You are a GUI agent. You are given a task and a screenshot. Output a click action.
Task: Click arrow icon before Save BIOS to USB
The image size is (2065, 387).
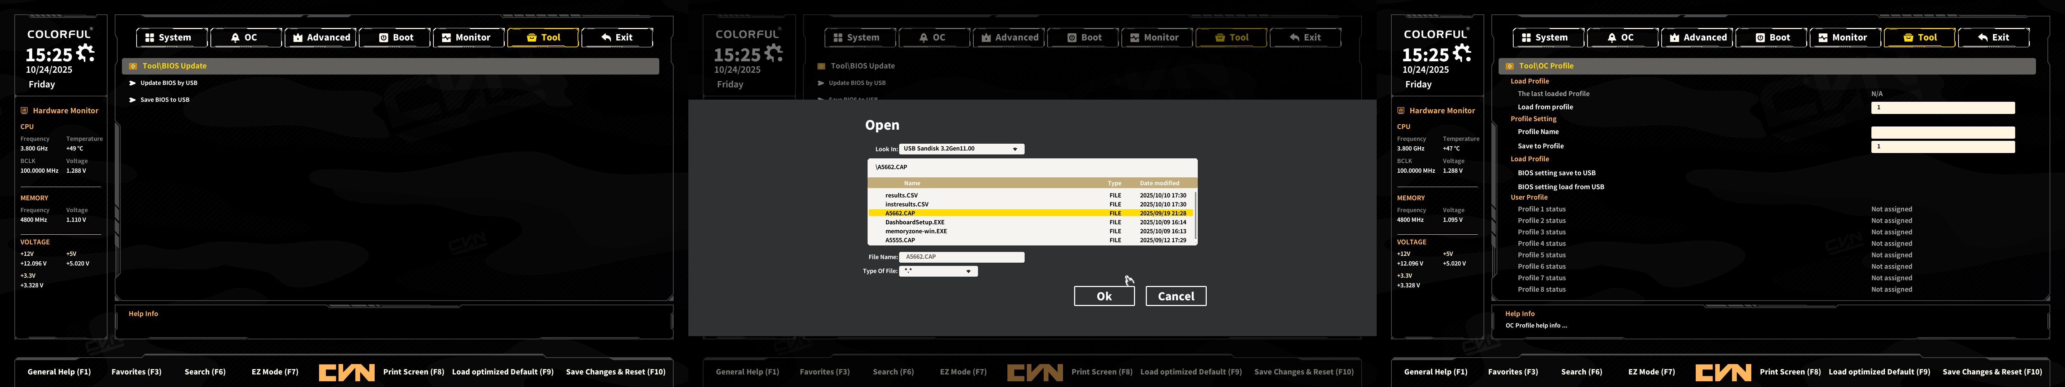pos(133,100)
